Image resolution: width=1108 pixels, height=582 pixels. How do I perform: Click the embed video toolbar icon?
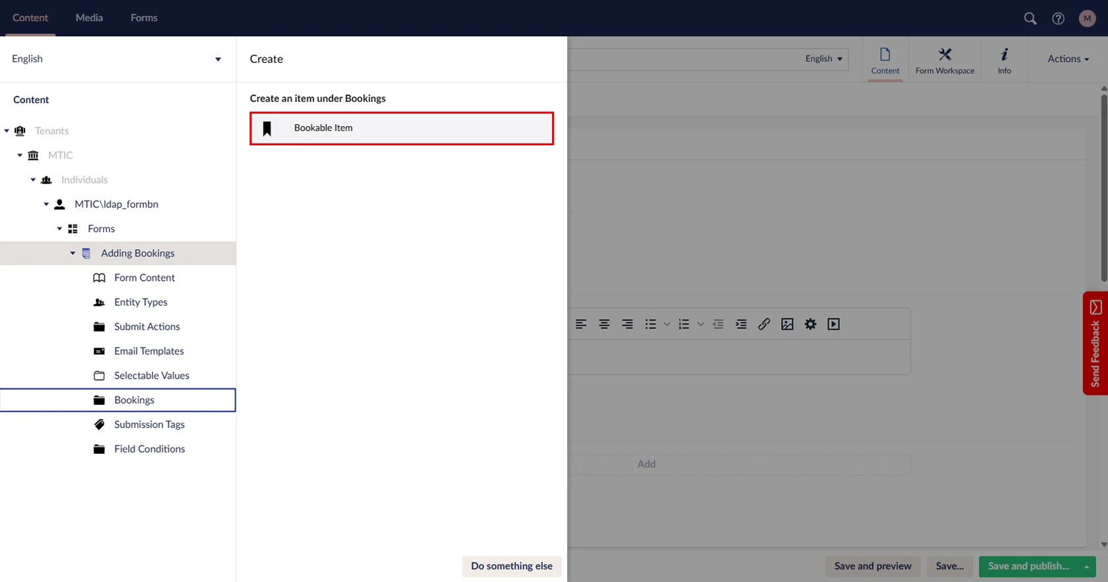pyautogui.click(x=833, y=324)
